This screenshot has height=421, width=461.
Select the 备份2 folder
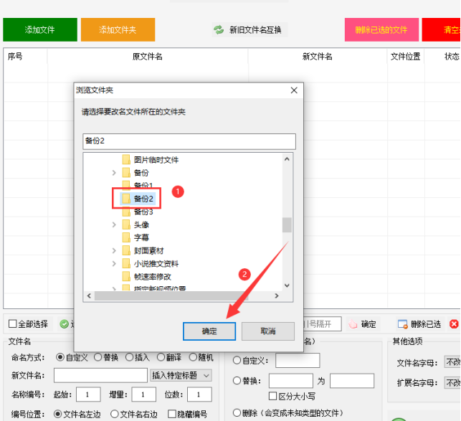click(x=143, y=199)
